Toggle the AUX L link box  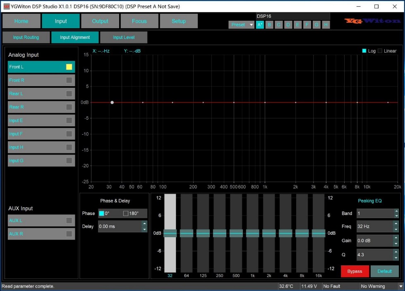[69, 221]
